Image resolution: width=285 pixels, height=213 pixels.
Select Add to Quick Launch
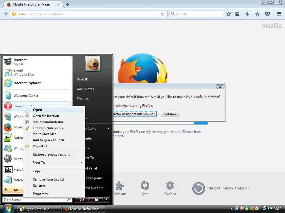point(54,140)
